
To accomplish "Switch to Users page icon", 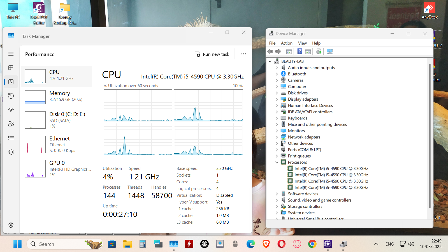I will point(11,124).
